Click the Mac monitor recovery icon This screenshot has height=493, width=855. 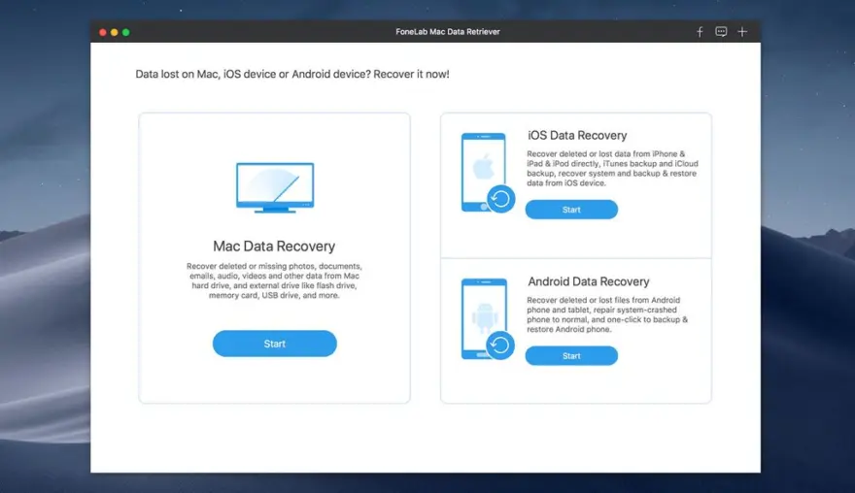tap(275, 187)
